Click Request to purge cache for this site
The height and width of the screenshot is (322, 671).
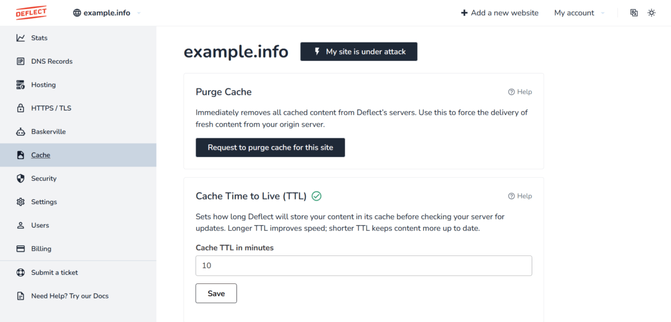click(270, 148)
